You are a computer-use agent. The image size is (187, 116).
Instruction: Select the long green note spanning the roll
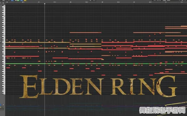[x=96, y=64]
